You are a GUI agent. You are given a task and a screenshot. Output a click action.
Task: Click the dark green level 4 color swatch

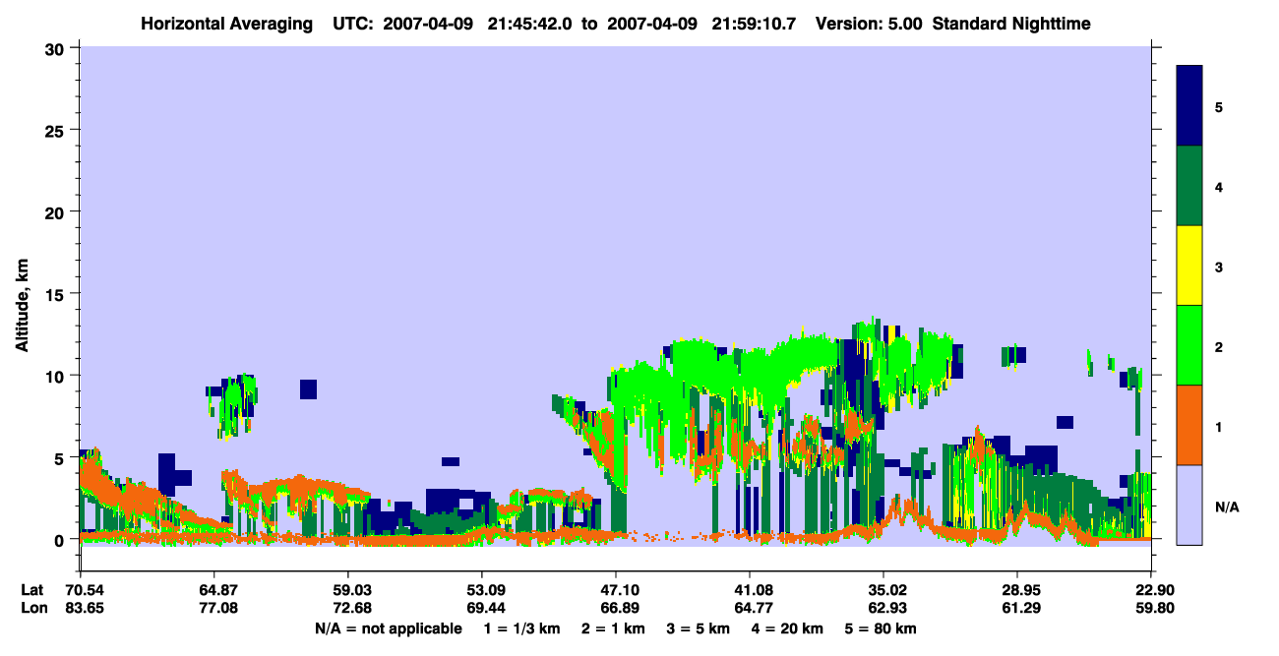(1189, 186)
